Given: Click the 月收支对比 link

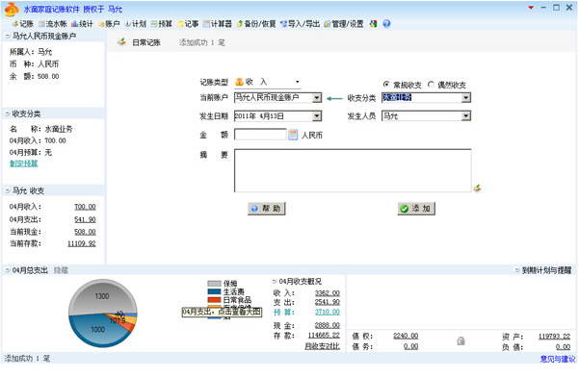Looking at the screenshot, I should pyautogui.click(x=322, y=346).
